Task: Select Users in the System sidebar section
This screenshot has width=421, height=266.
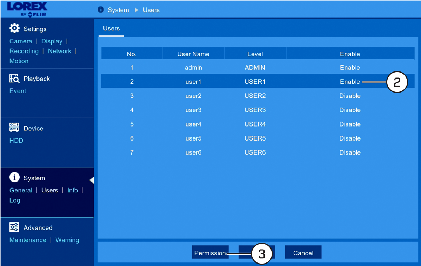Action: coord(50,190)
